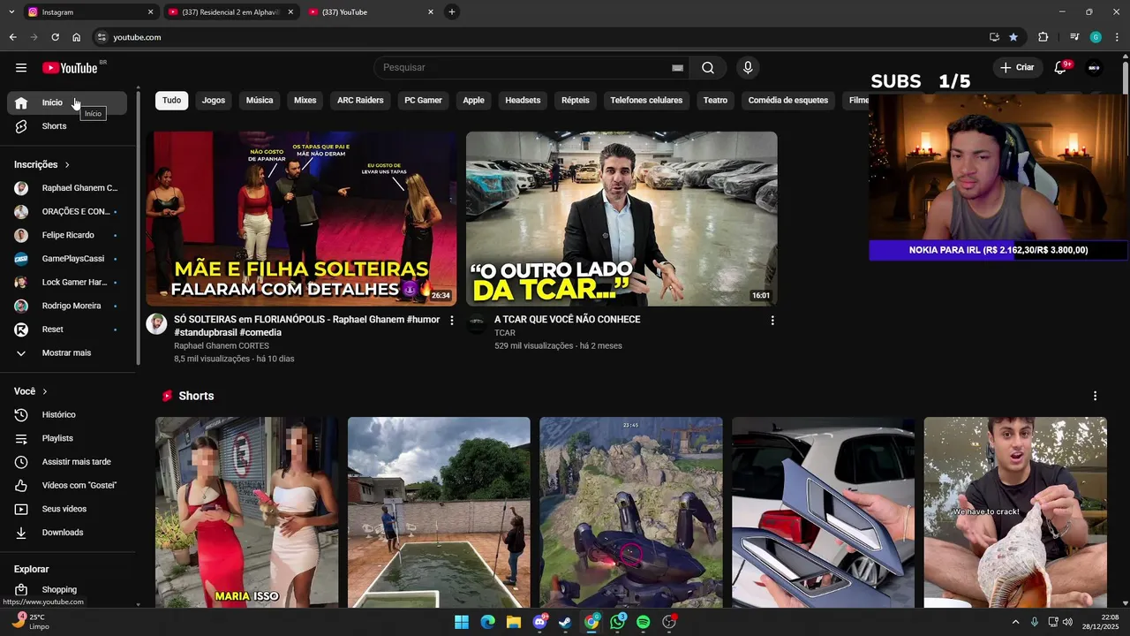Open Histórico in the sidebar
This screenshot has height=636, width=1130.
pos(67,415)
